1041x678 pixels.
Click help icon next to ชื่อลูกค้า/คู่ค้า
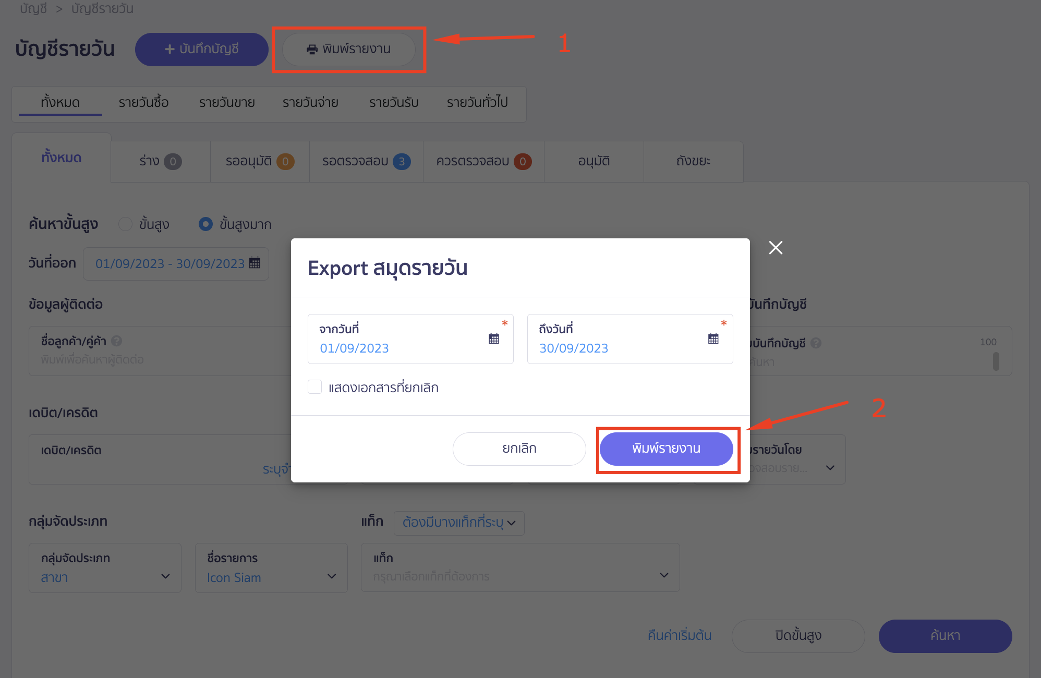(117, 341)
